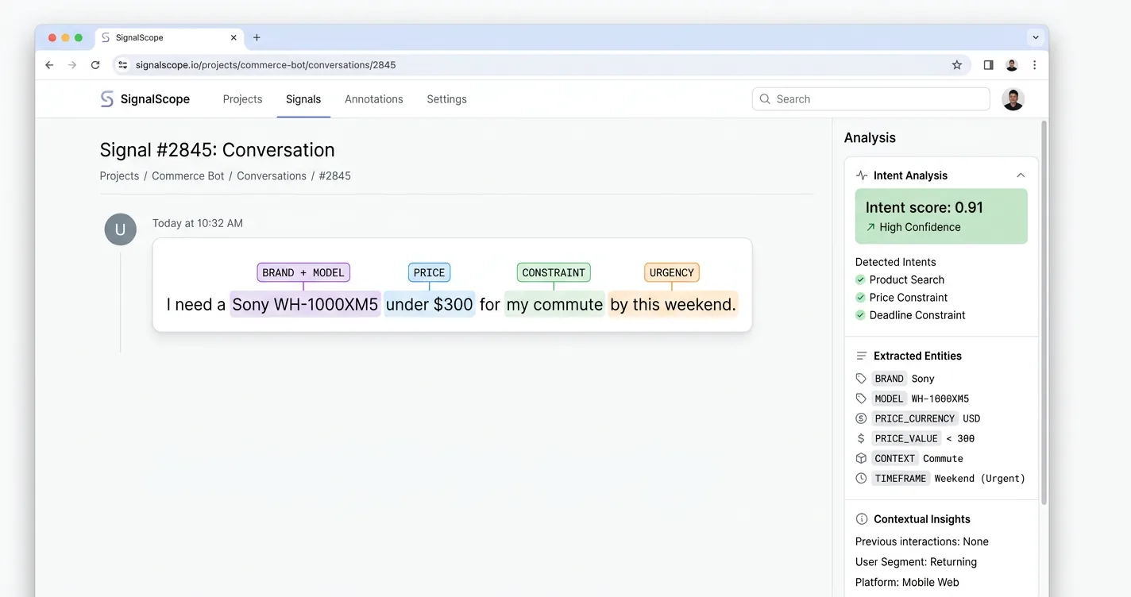Open the browser side panel icon
The image size is (1131, 597).
coord(988,65)
